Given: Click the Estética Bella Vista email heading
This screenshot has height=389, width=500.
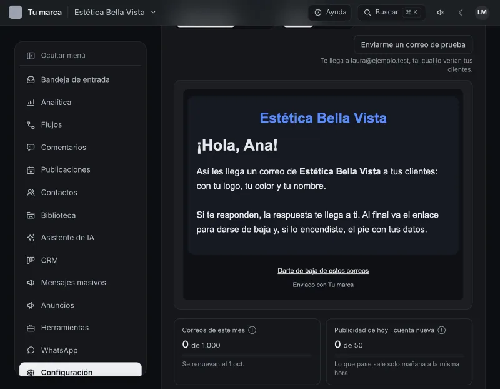Looking at the screenshot, I should tap(323, 118).
